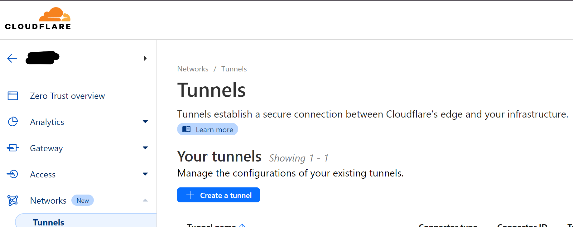Expand the collapsed sidebar with the right arrow
This screenshot has width=573, height=227.
click(145, 58)
